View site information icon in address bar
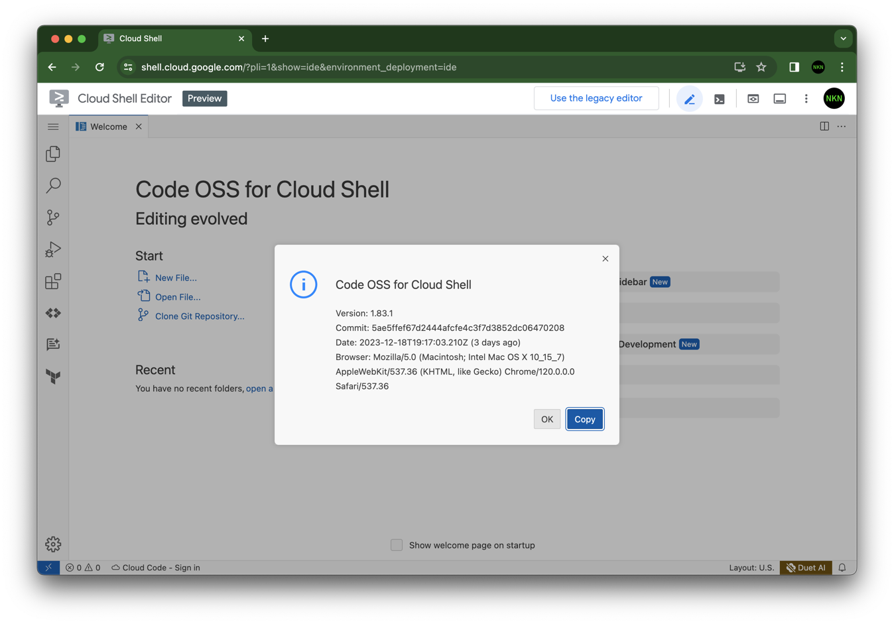Screen dimensions: 894x624 pyautogui.click(x=128, y=67)
